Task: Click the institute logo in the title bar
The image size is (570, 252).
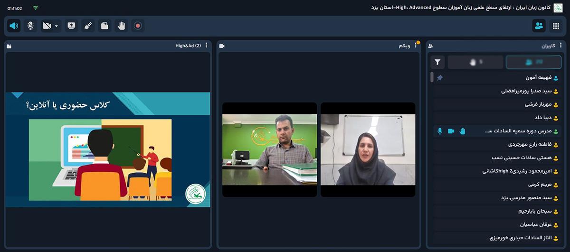Action: click(x=558, y=8)
